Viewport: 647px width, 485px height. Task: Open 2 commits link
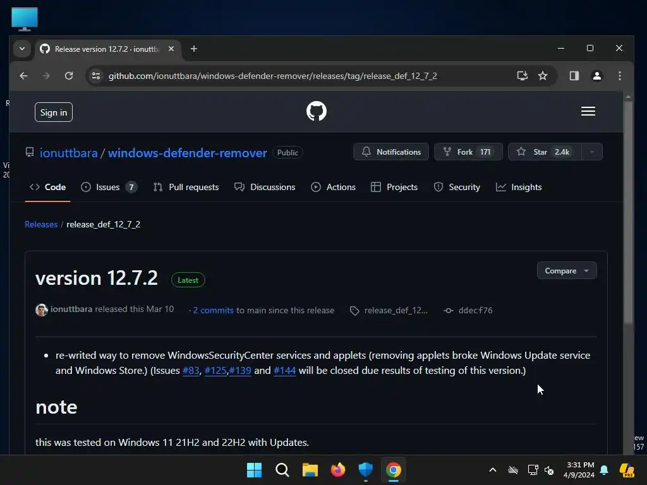[x=214, y=310]
